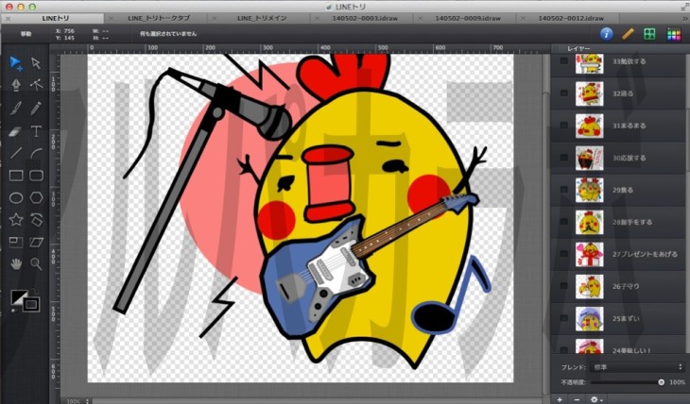Select the Direct Selection arrow tool
This screenshot has height=404, width=690.
(36, 63)
